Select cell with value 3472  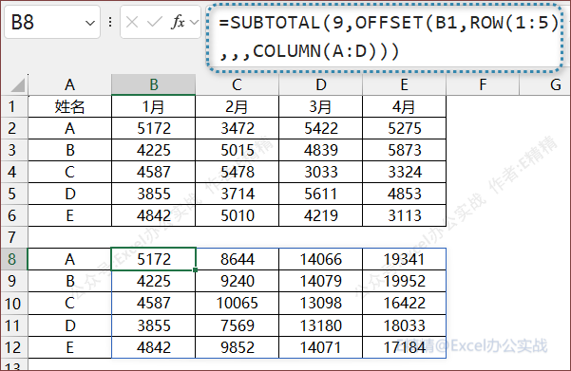pyautogui.click(x=238, y=128)
